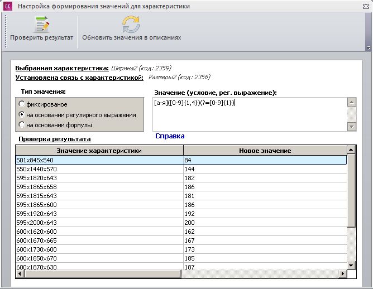This screenshot has height=289, width=373.
Task: Click the horizontal scrollbar thumb
Action: pos(103,273)
